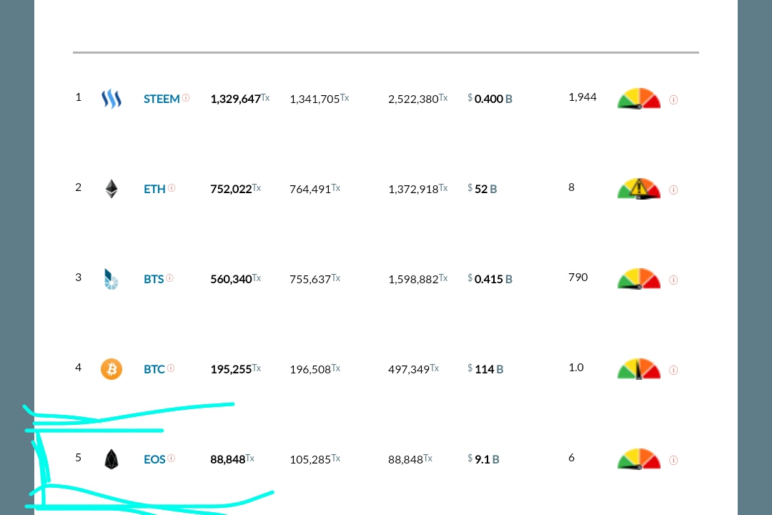Open the BTS coin link

(154, 280)
